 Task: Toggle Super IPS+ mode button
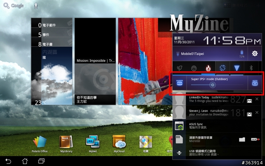179,83
